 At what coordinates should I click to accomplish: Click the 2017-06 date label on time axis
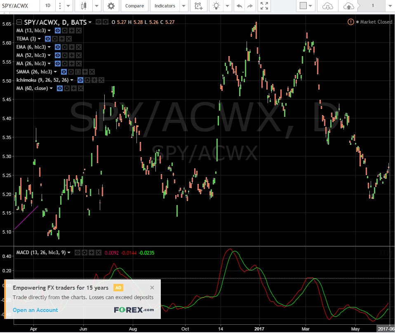(x=386, y=329)
